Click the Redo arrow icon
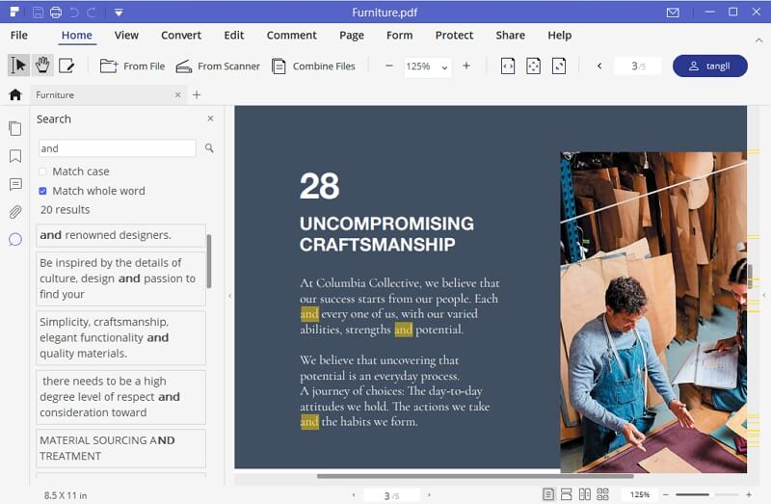Viewport: 771px width, 504px height. [92, 13]
